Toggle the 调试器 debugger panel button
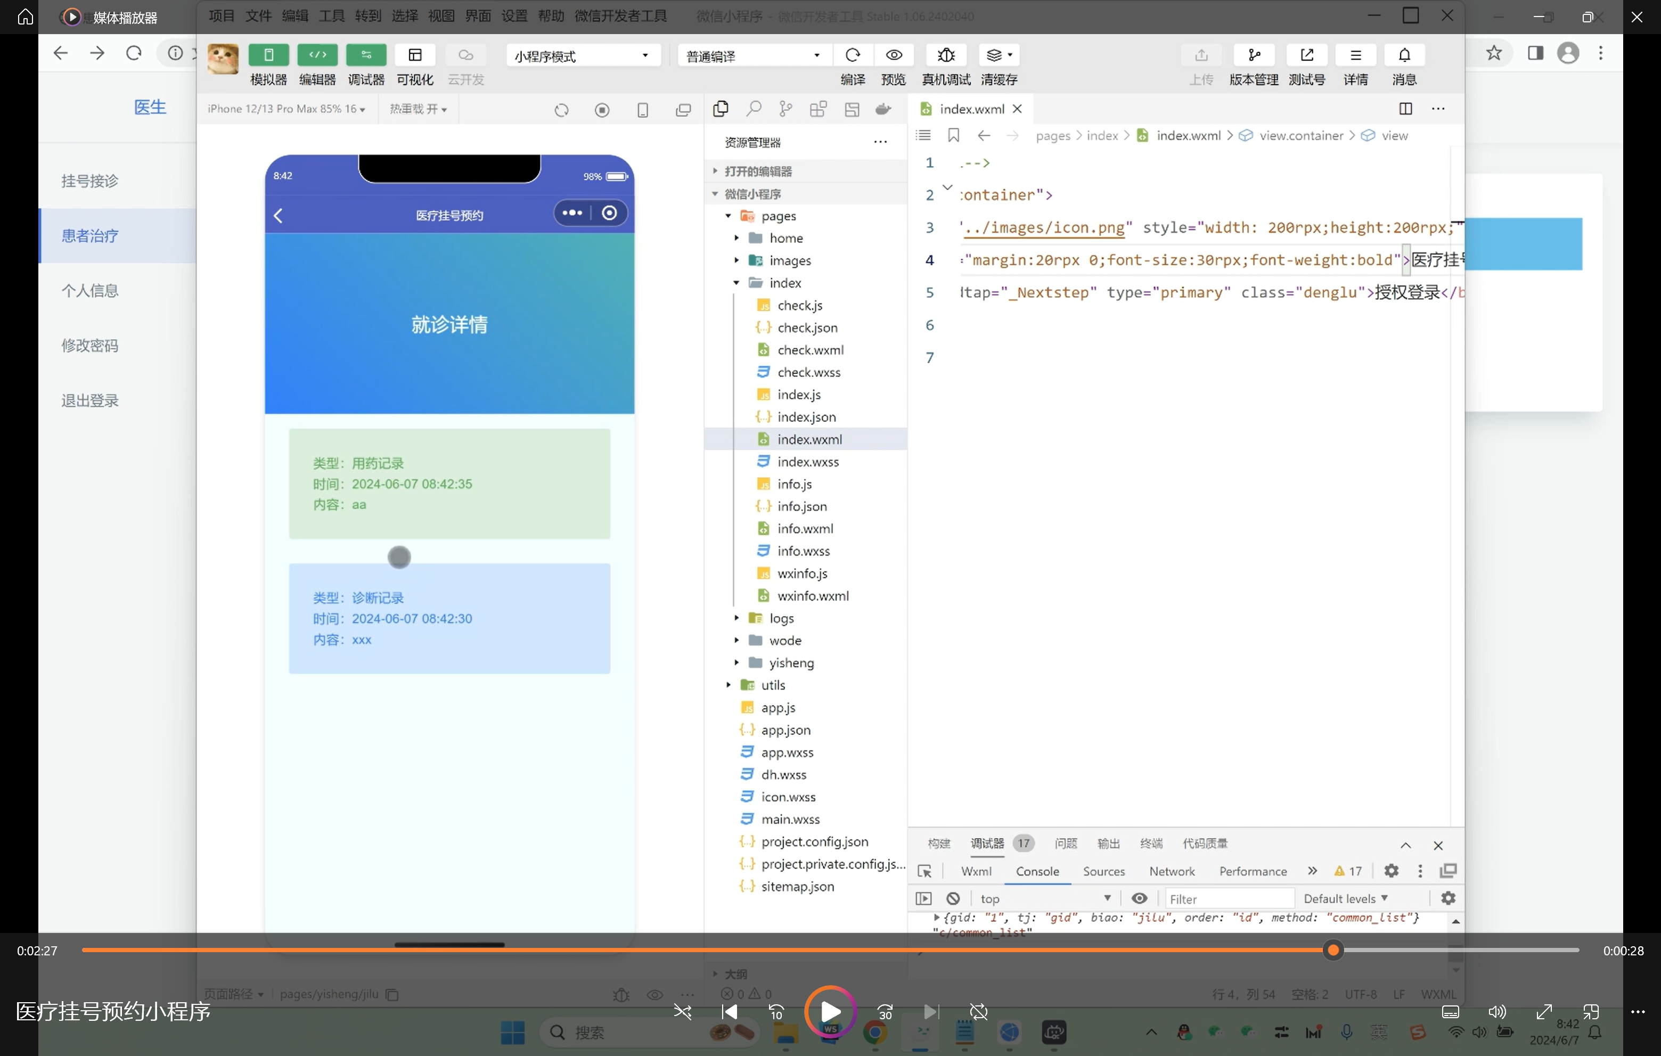This screenshot has width=1661, height=1056. click(365, 55)
